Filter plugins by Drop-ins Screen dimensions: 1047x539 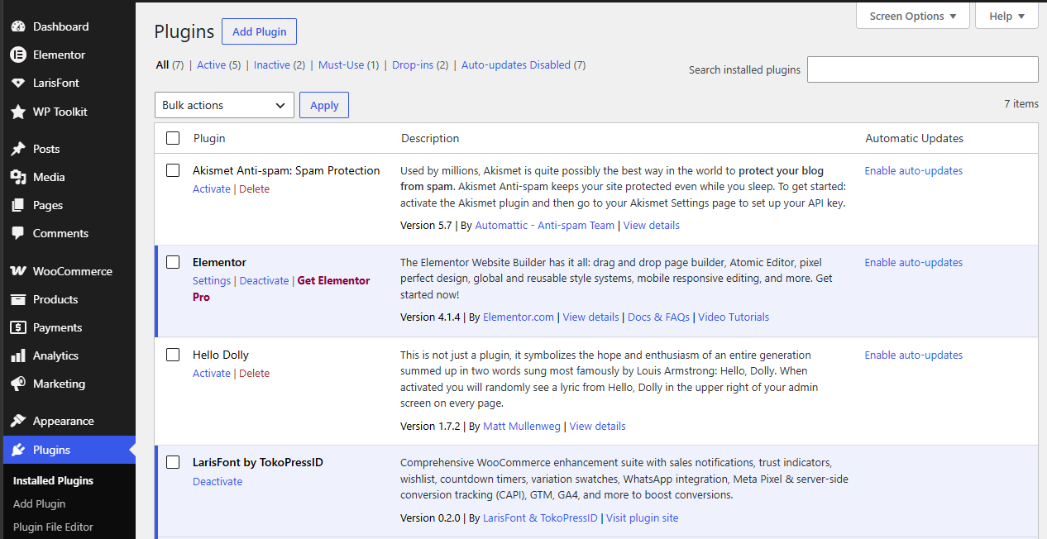click(413, 64)
